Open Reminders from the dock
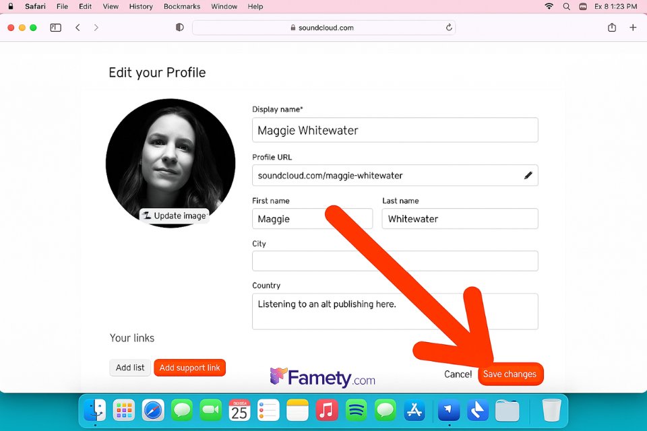The height and width of the screenshot is (431, 647). pos(268,410)
